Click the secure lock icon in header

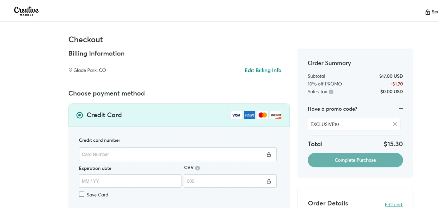pyautogui.click(x=427, y=12)
